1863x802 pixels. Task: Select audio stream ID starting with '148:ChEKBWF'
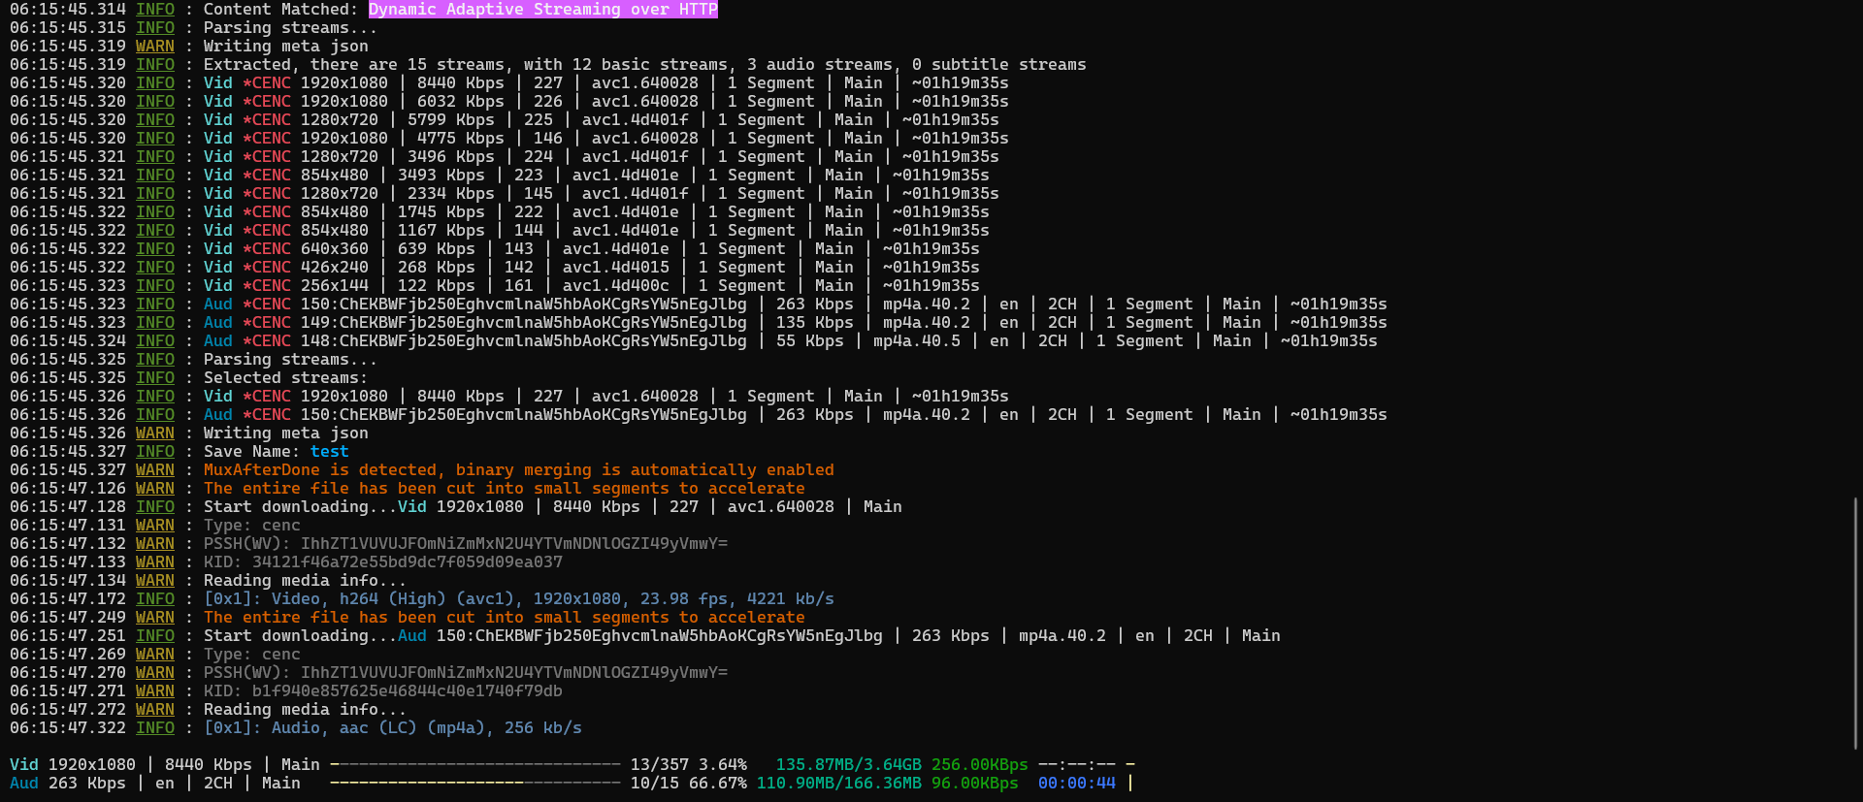point(524,341)
